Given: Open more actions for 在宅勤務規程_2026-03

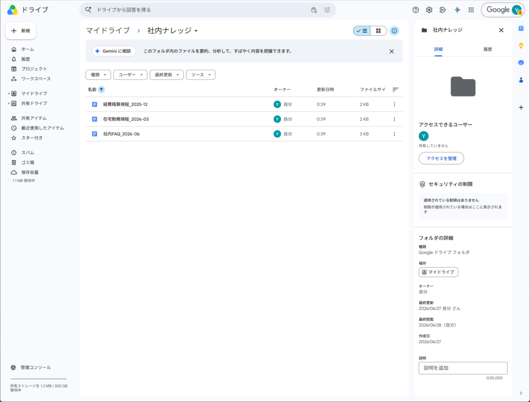Looking at the screenshot, I should [x=394, y=119].
